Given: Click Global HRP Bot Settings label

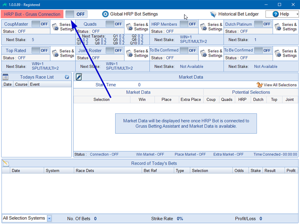Looking at the screenshot, I should (x=134, y=14).
